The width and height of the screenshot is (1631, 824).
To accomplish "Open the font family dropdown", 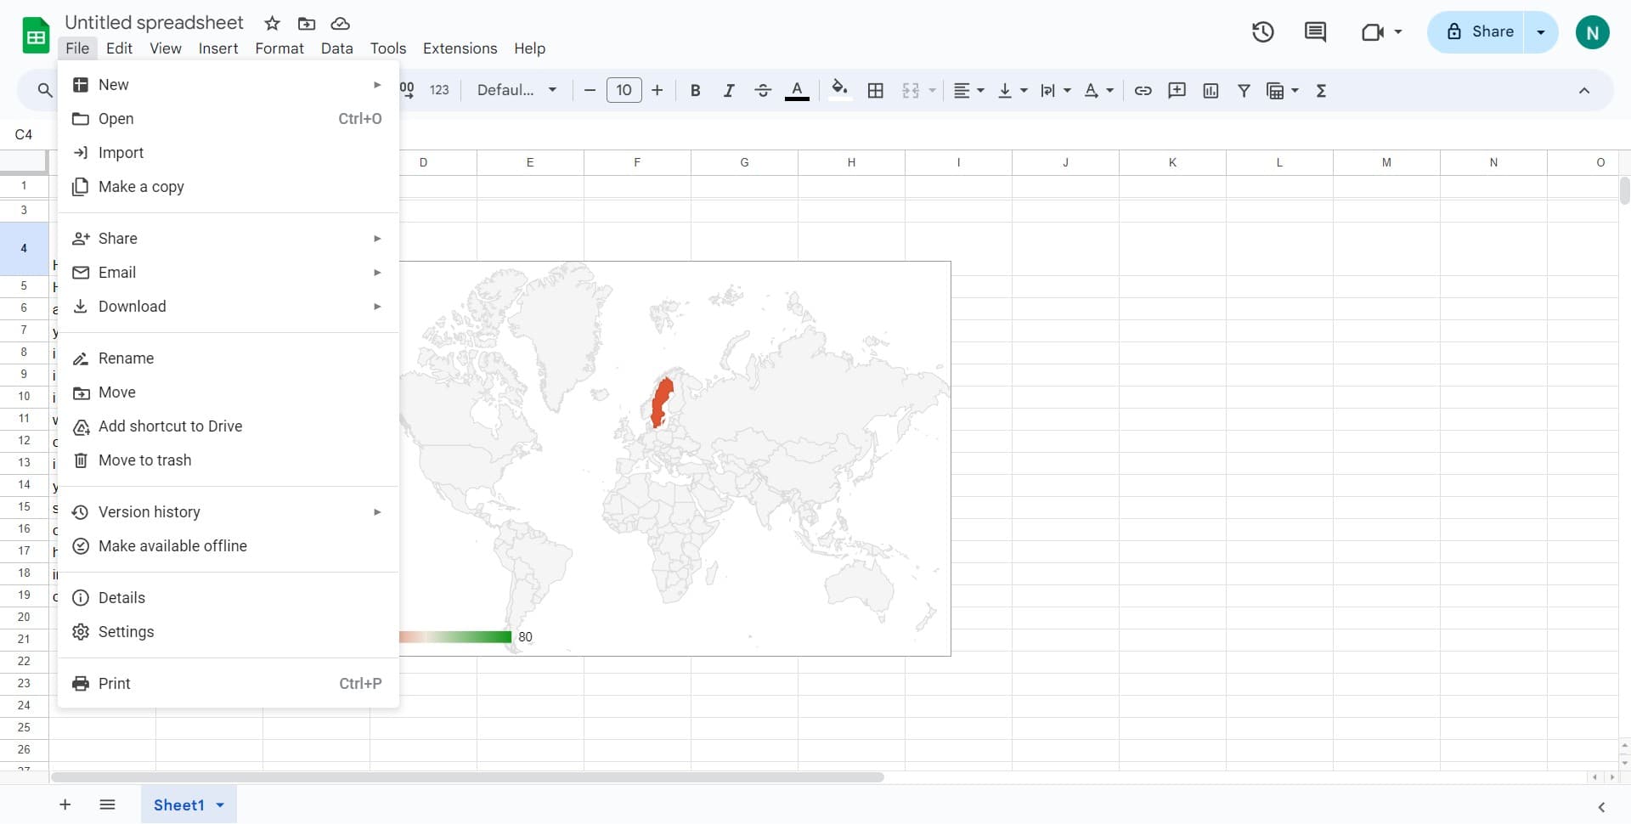I will 516,90.
